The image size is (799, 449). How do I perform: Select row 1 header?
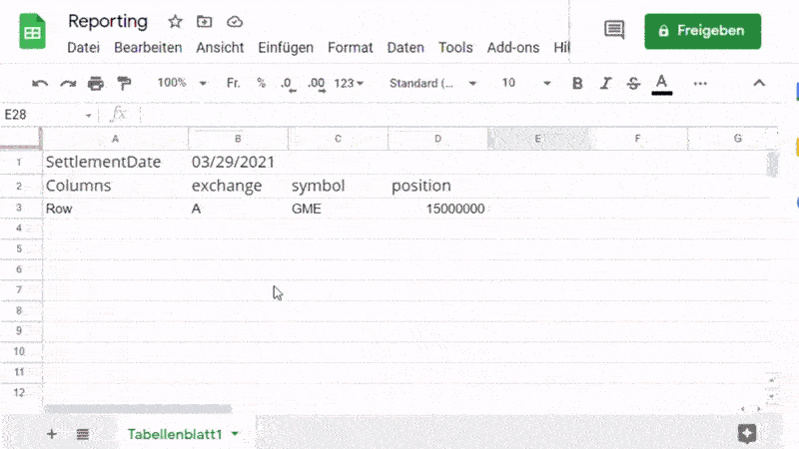click(x=19, y=163)
